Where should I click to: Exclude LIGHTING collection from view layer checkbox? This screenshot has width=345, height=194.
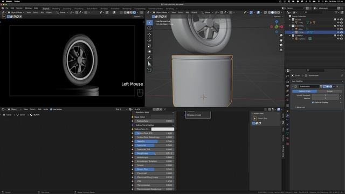[x=335, y=26]
